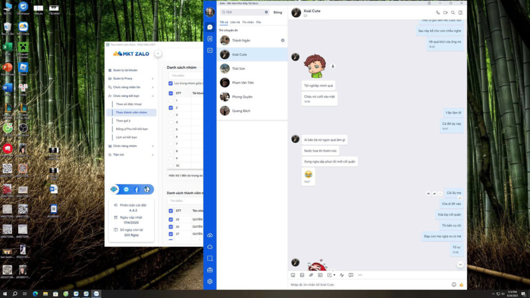
Task: Send the thumbs-up like emoji
Action: coord(461,285)
